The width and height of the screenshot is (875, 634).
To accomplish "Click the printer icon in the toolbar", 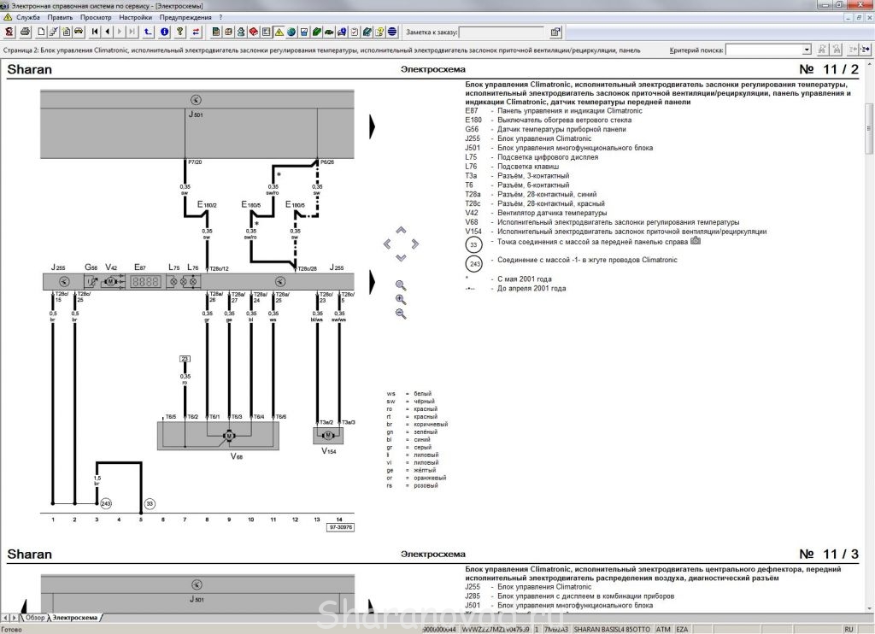I will [x=26, y=32].
